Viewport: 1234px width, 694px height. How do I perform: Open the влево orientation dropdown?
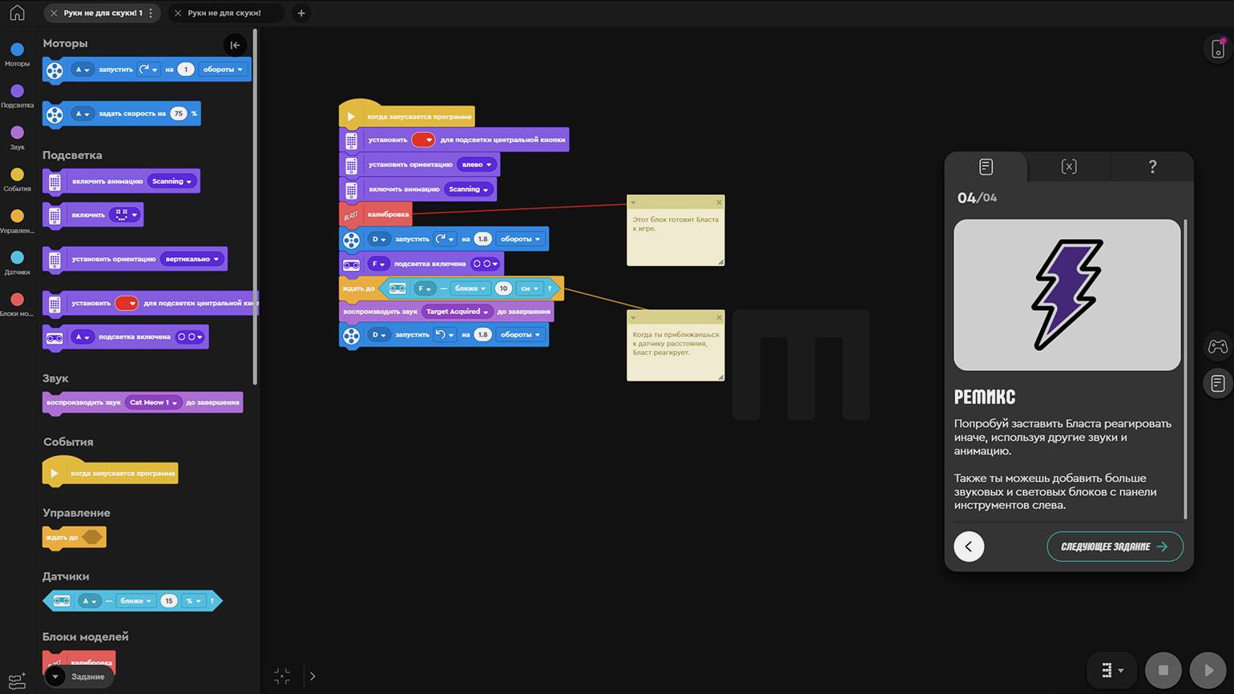pyautogui.click(x=477, y=164)
